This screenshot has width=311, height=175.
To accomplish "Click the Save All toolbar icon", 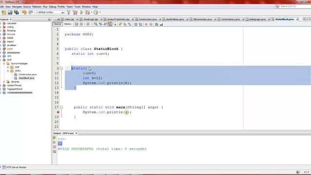I will 17,12.
